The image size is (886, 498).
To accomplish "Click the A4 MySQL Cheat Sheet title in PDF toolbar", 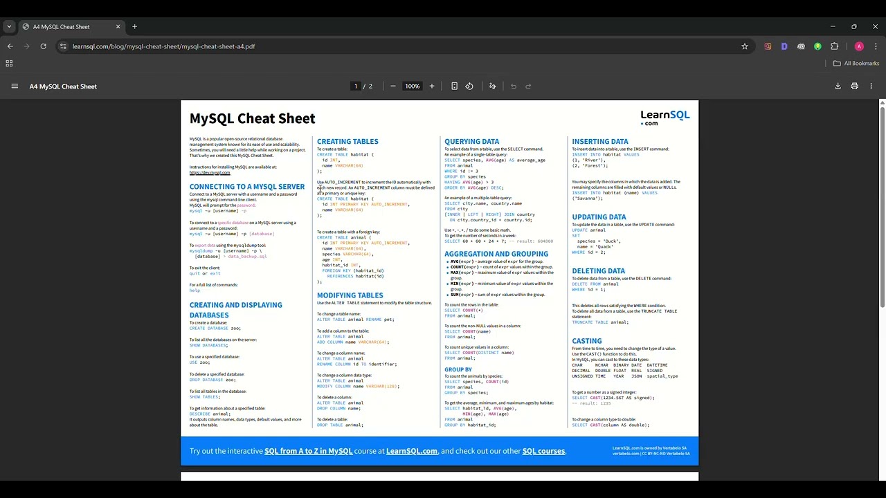I will [63, 86].
